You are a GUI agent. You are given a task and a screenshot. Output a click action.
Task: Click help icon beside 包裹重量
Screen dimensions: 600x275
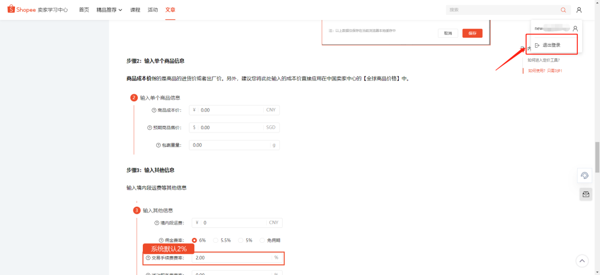click(158, 145)
